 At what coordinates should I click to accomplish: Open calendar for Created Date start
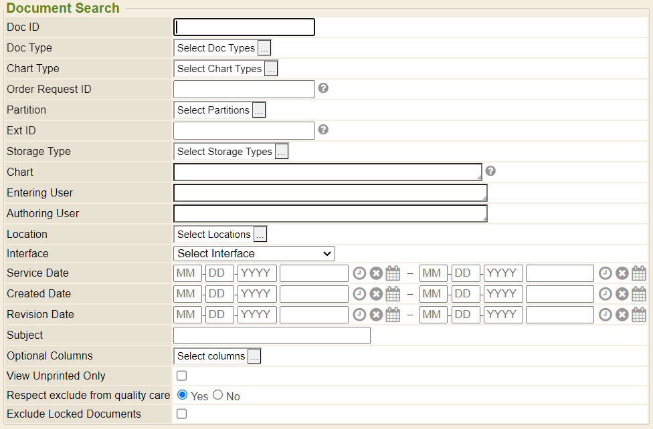[393, 294]
